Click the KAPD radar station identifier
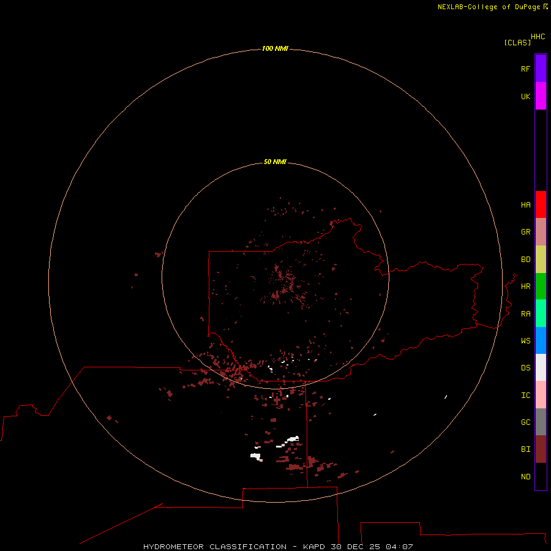This screenshot has height=551, width=551. (314, 547)
